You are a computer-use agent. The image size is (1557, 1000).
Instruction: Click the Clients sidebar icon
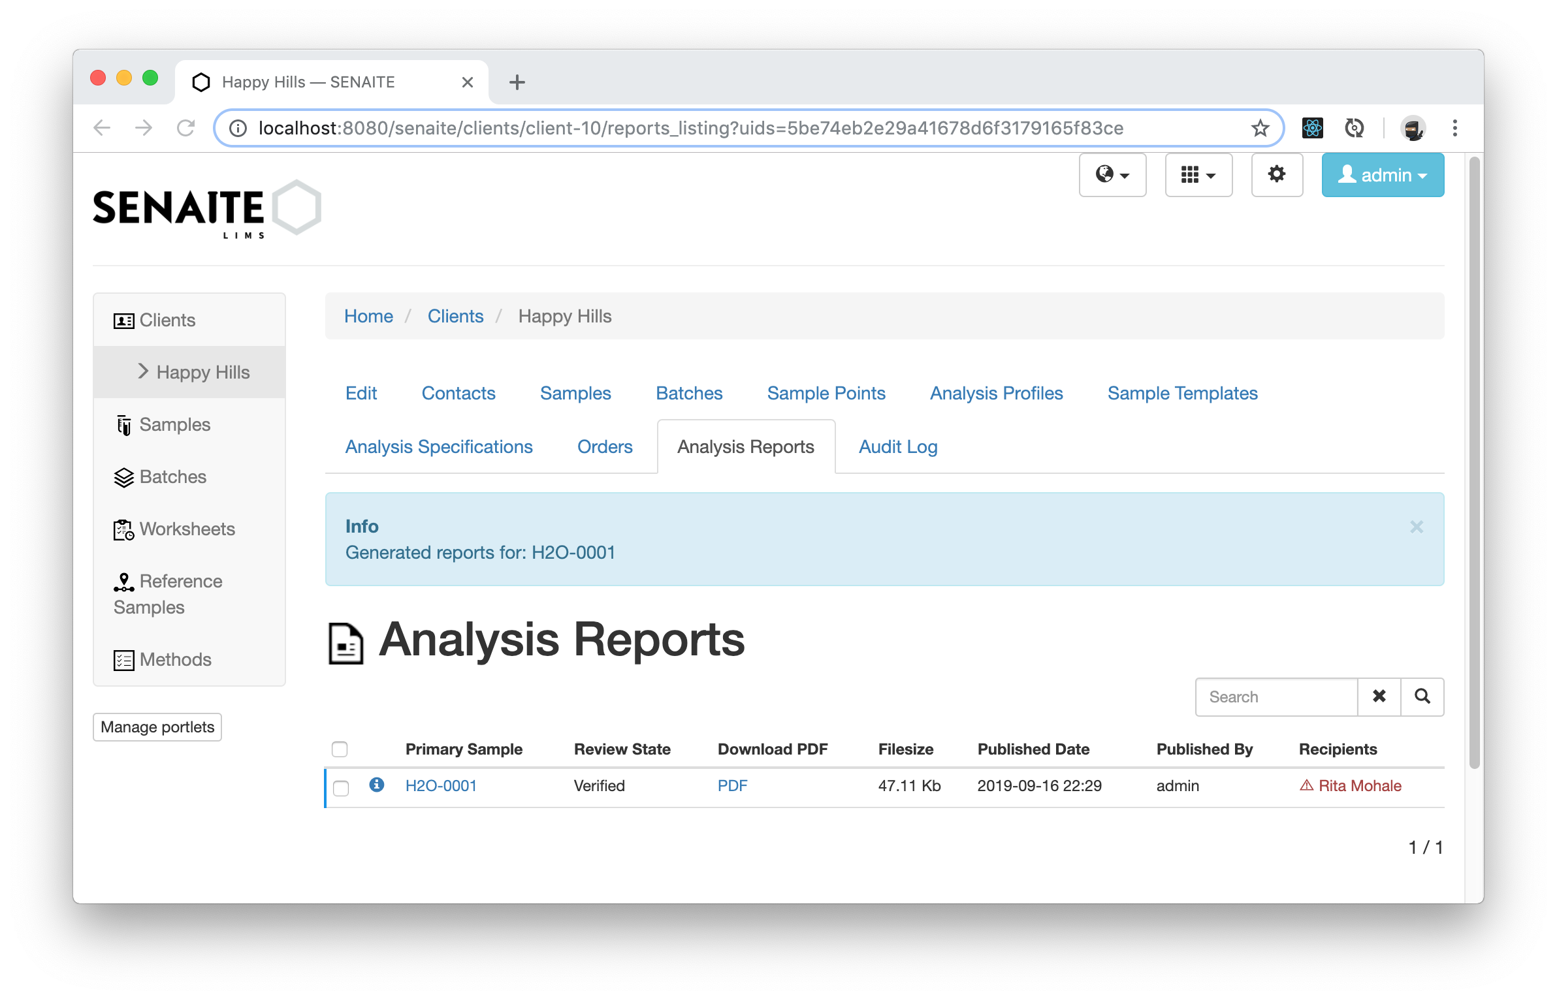123,320
